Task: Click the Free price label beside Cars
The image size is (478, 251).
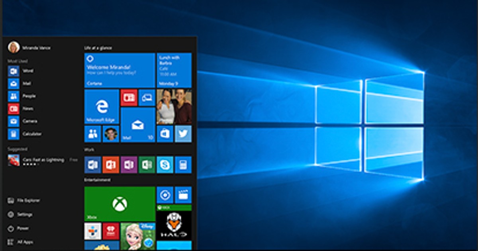Action: tap(74, 160)
